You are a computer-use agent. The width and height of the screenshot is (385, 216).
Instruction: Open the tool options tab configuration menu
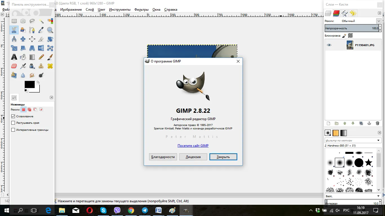coord(51,98)
